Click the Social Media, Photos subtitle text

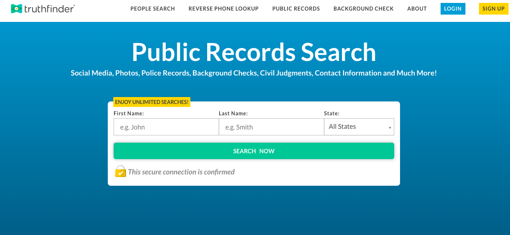tap(254, 73)
